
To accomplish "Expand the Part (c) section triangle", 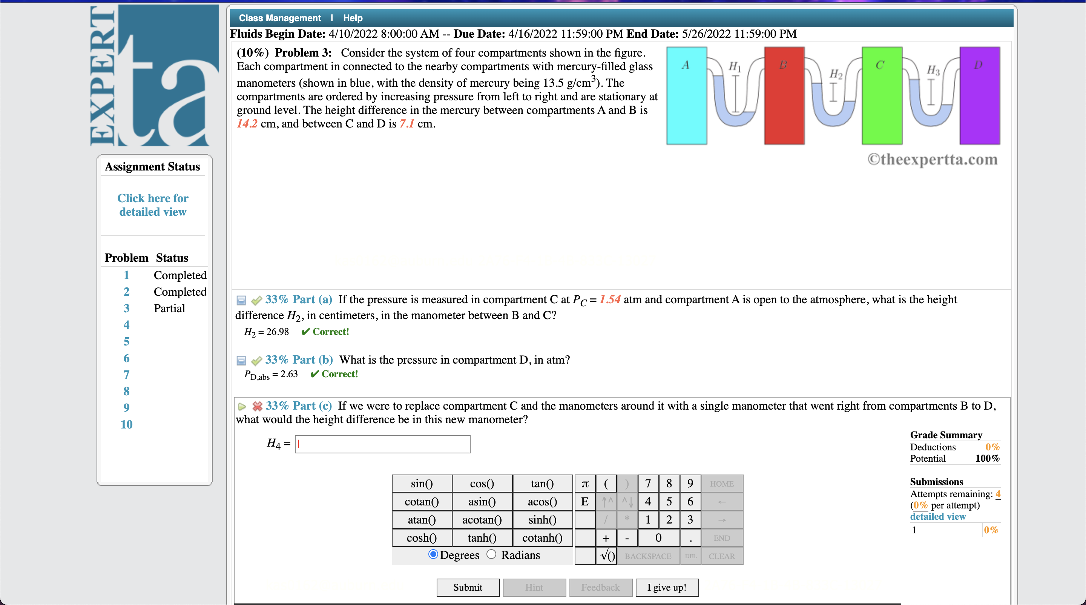I will (x=242, y=406).
